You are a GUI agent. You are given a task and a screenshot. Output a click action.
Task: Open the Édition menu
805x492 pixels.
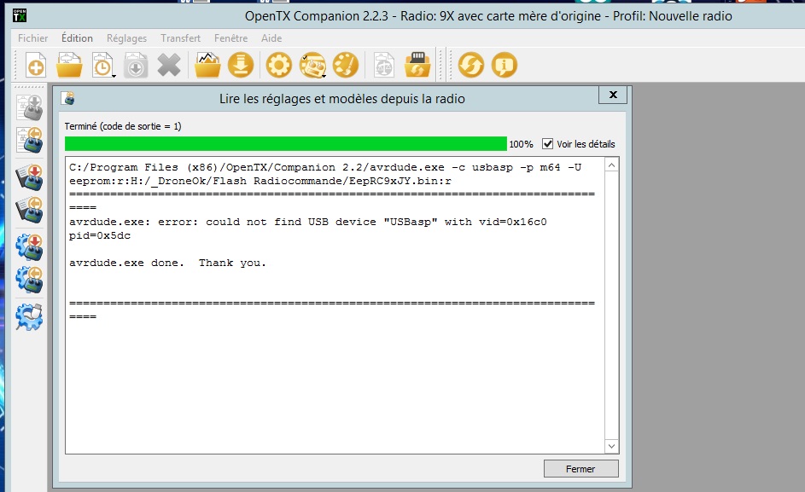click(x=77, y=38)
